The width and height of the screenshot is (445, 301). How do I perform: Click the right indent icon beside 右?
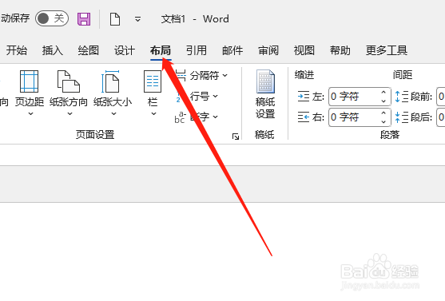(304, 117)
